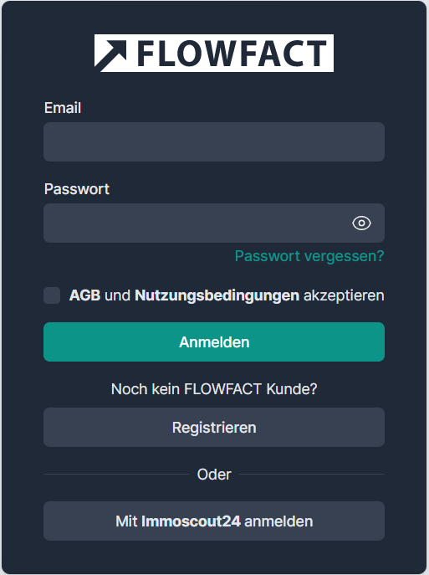
Task: Show the password with the eye icon
Action: coord(361,223)
